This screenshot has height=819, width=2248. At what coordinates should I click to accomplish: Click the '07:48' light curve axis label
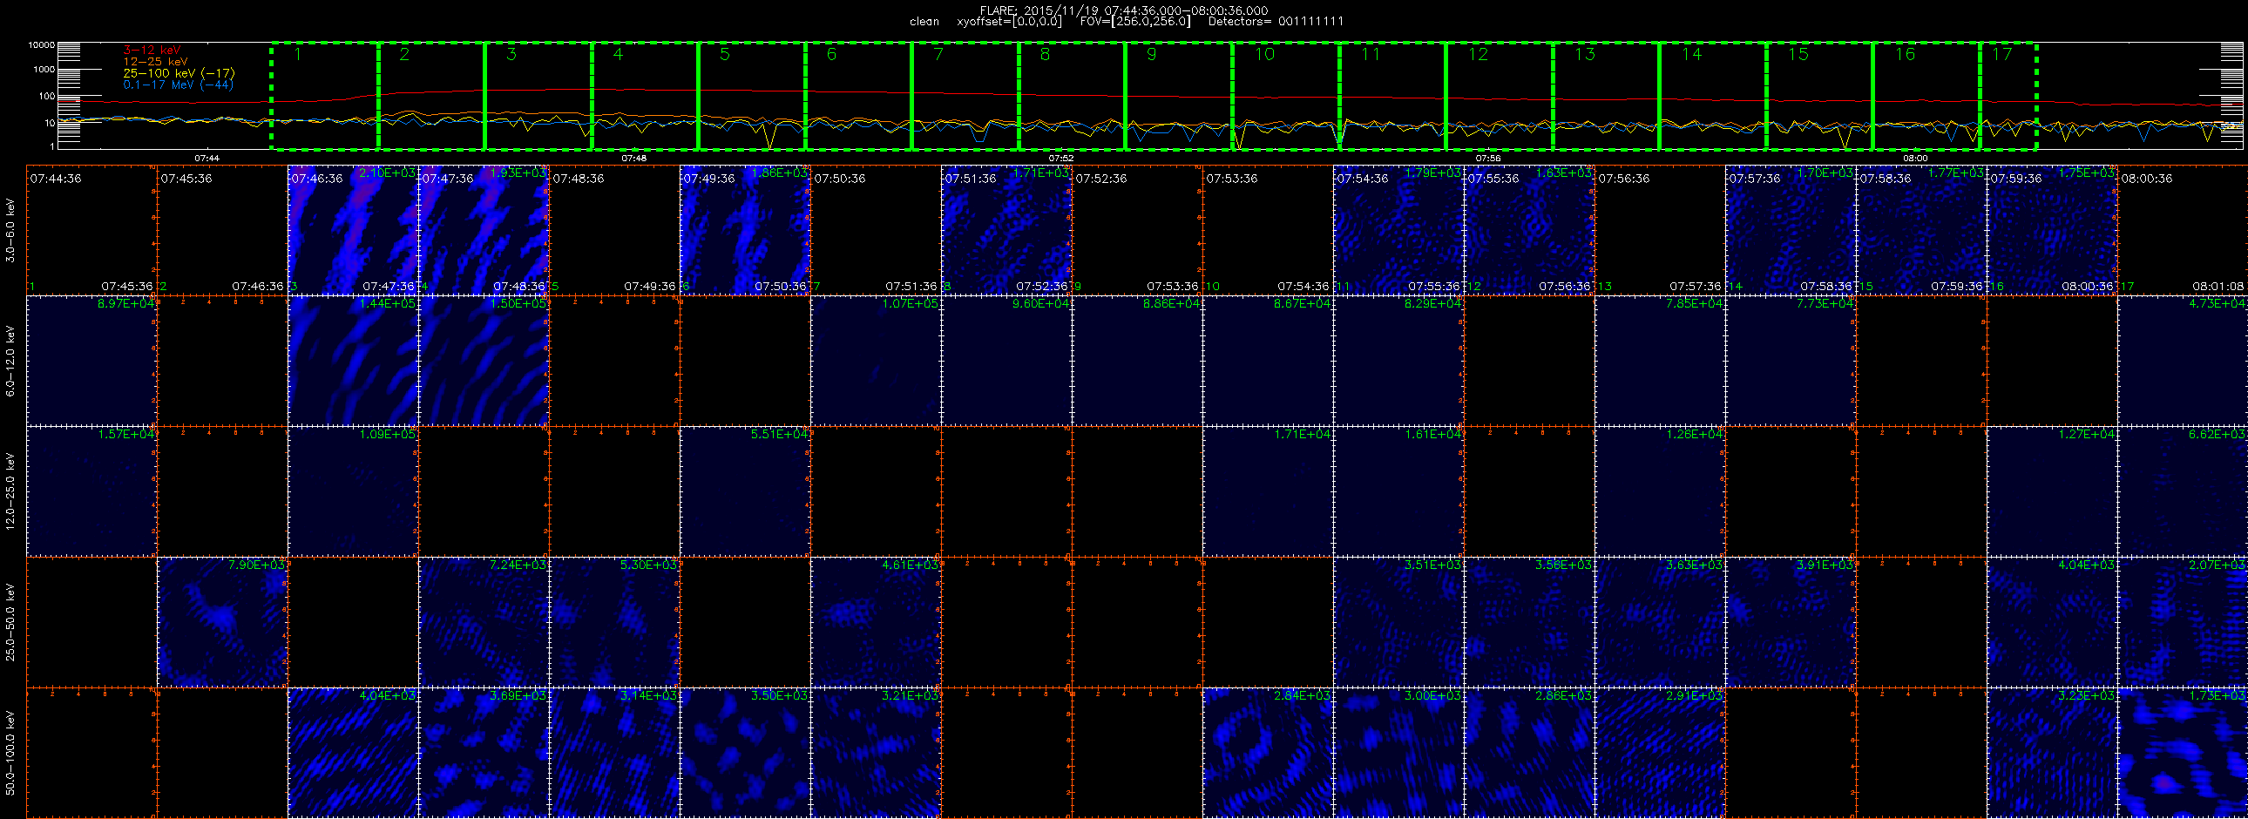633,159
